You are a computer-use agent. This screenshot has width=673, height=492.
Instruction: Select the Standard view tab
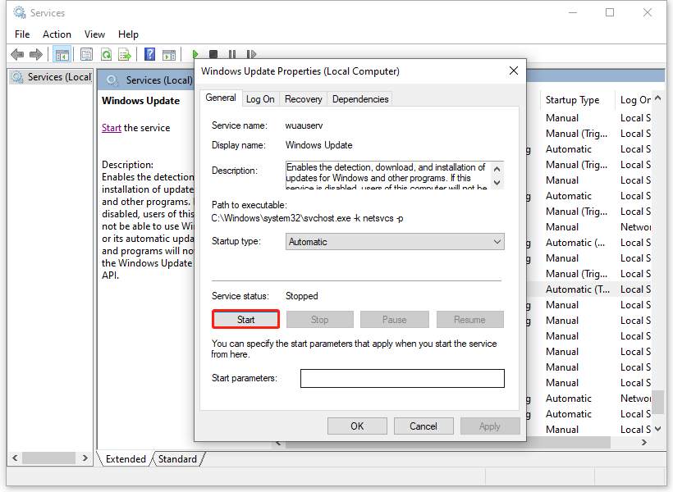point(177,459)
